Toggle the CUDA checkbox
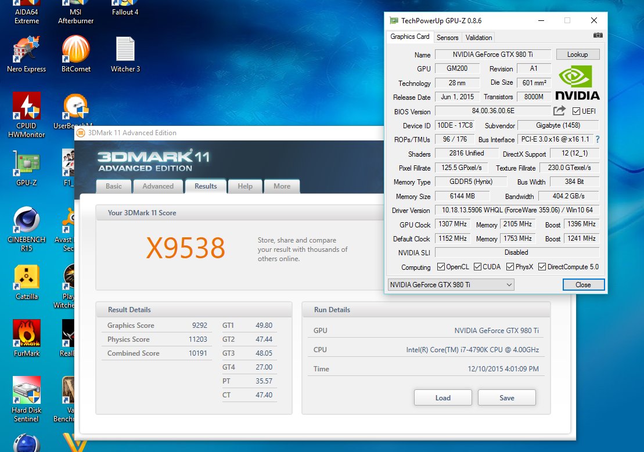The height and width of the screenshot is (452, 644). [x=477, y=267]
